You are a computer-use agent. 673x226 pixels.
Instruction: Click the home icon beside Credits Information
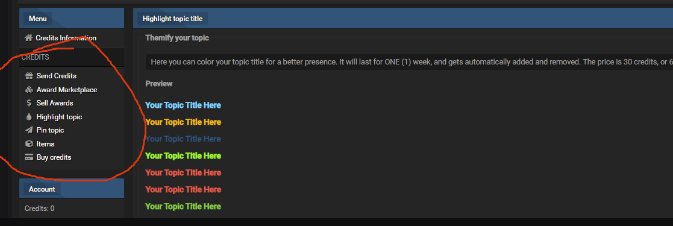pyautogui.click(x=29, y=38)
